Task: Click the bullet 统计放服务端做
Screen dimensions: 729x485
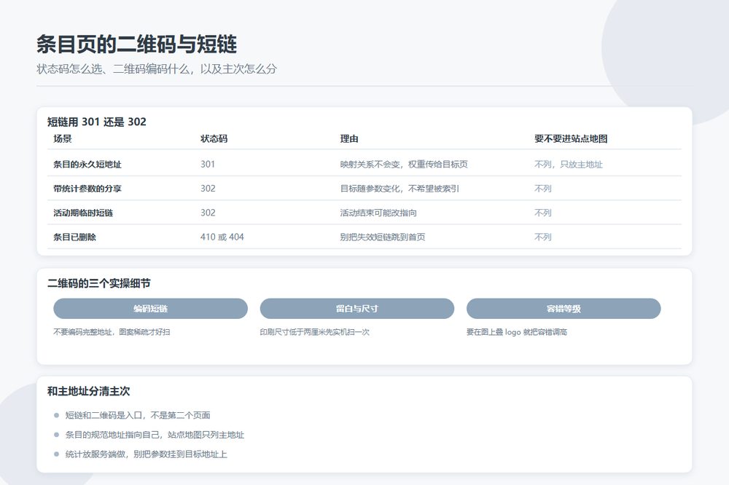Action: [x=95, y=454]
